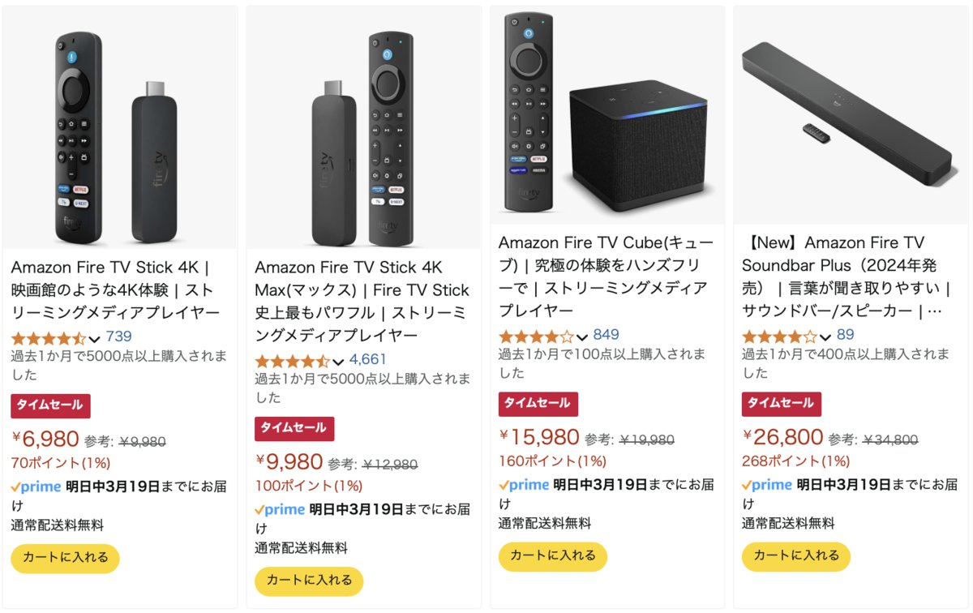This screenshot has height=613, width=973.
Task: Open the 4,661 reviews link
Action: point(368,360)
